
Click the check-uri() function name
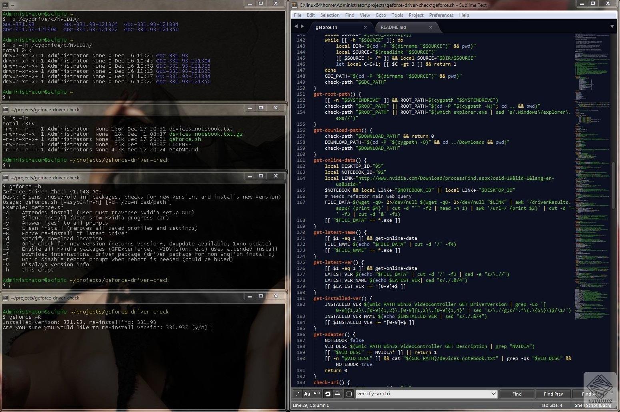tap(327, 382)
